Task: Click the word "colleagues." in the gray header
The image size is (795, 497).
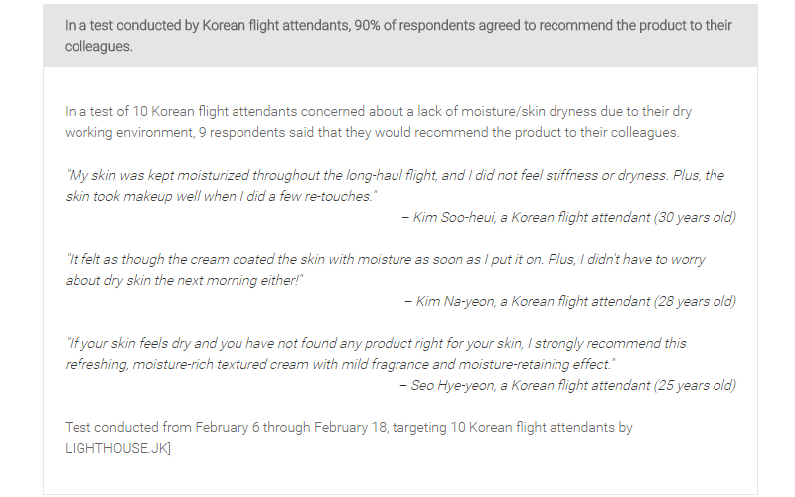Action: 98,46
